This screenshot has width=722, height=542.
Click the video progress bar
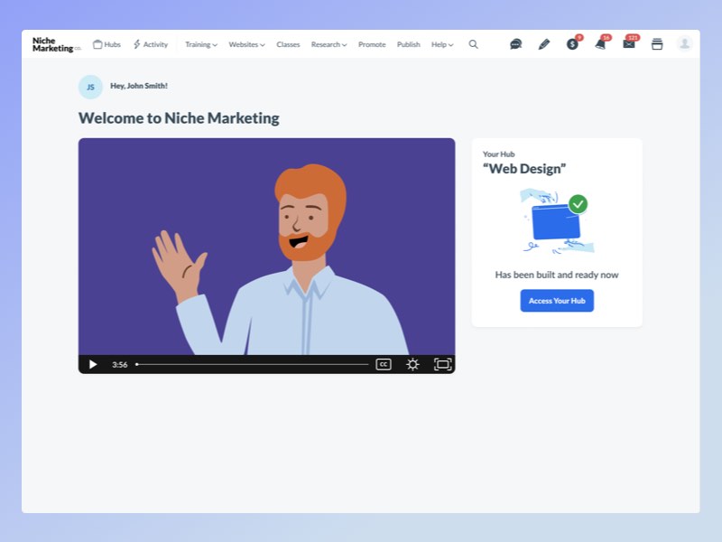(x=252, y=364)
